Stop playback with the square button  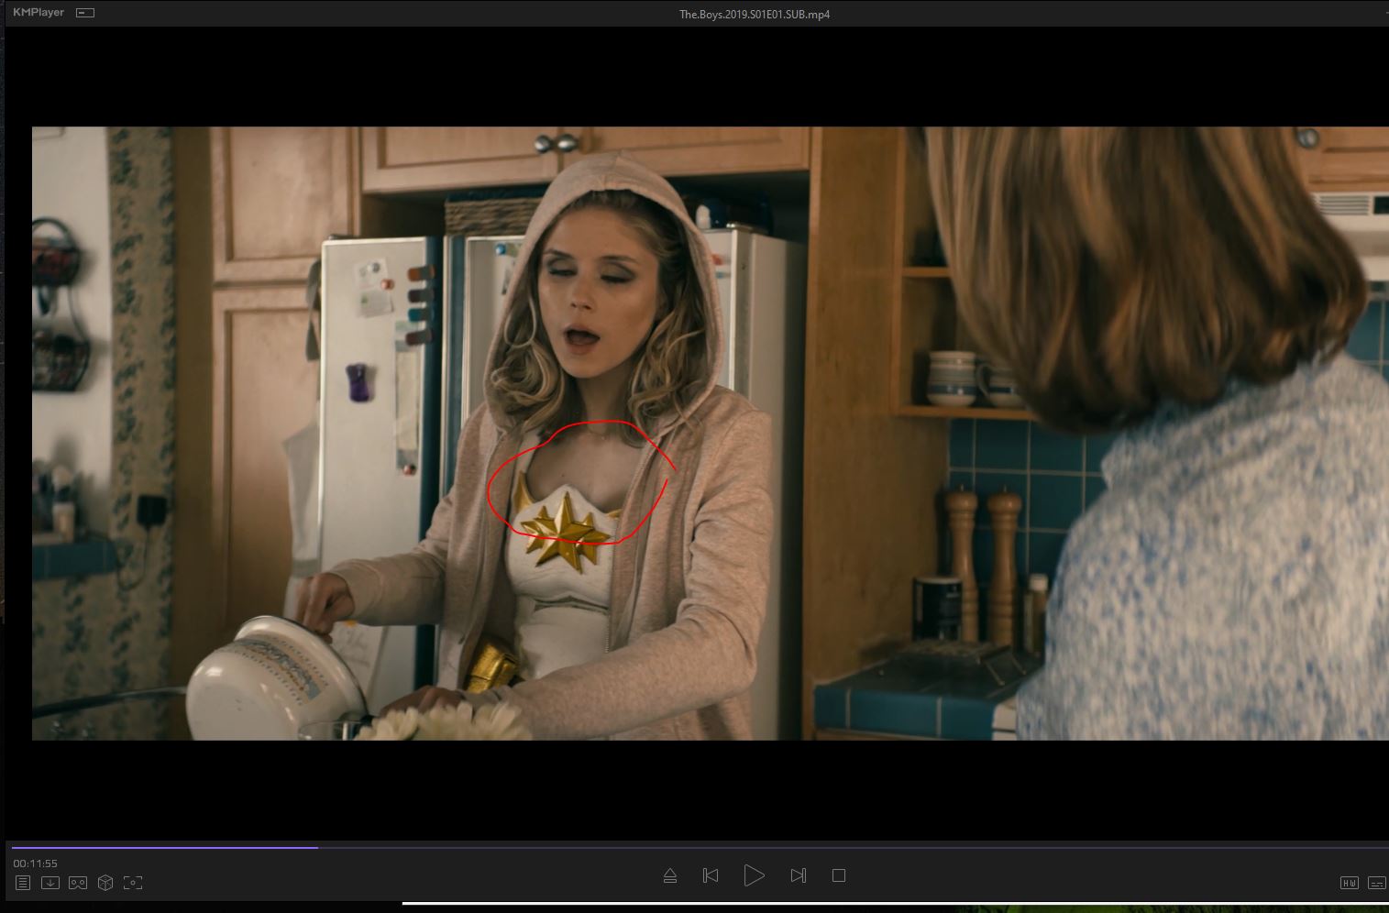[x=838, y=876]
